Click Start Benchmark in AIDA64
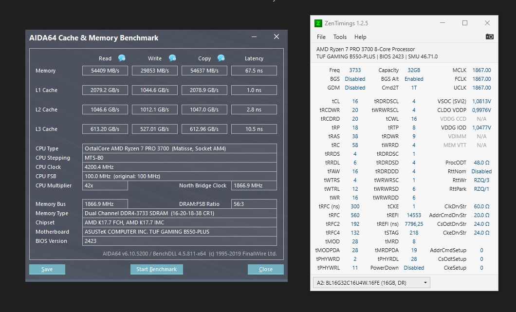 tap(157, 269)
